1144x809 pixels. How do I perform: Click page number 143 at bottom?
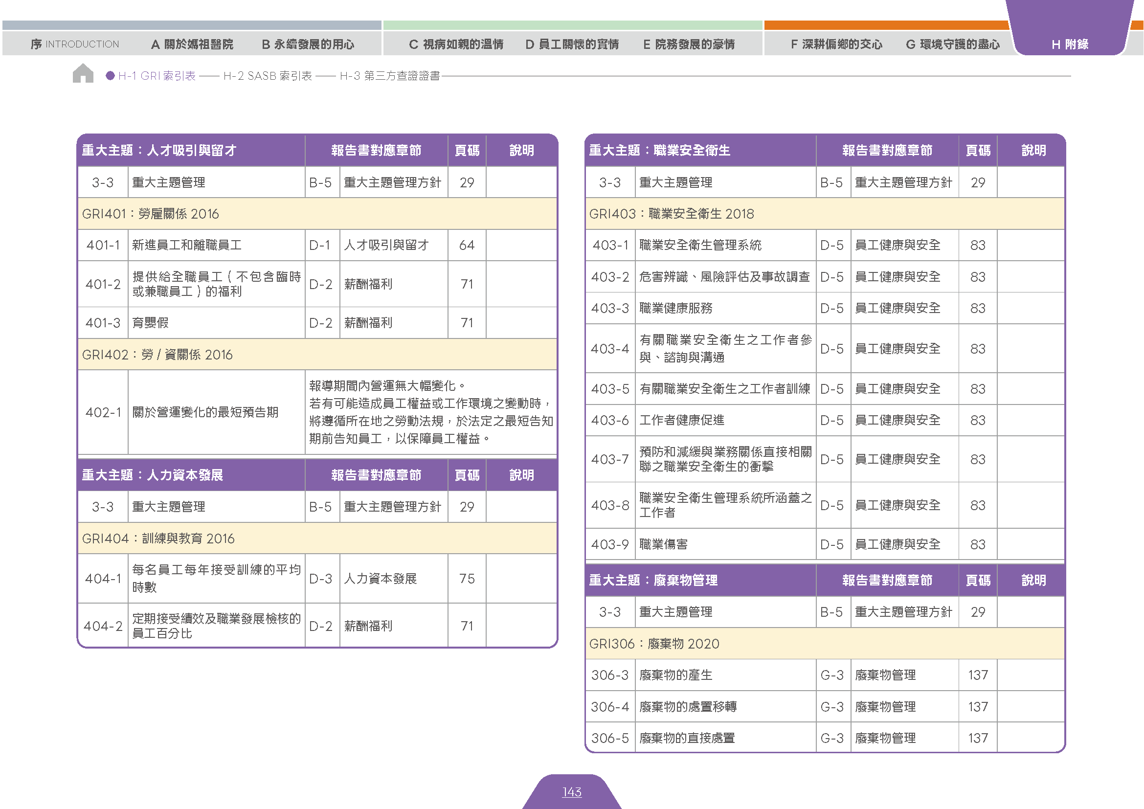572,791
